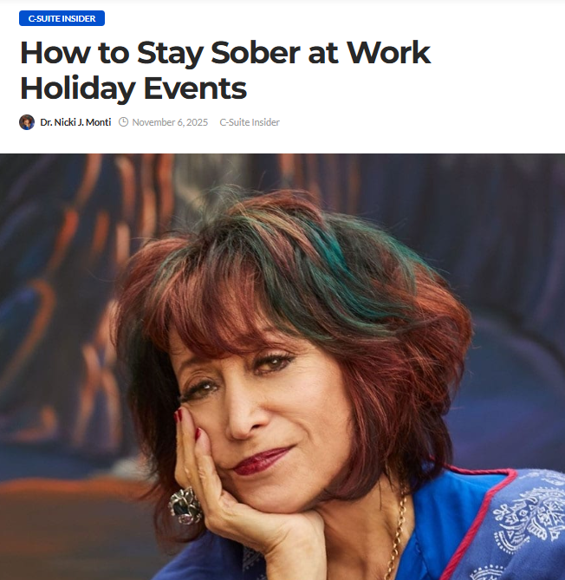Click the word "Sober" in the headline
Viewport: 565px width, 580px height.
pyautogui.click(x=255, y=53)
